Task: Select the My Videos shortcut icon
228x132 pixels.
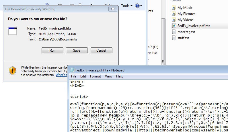Action: point(173,20)
